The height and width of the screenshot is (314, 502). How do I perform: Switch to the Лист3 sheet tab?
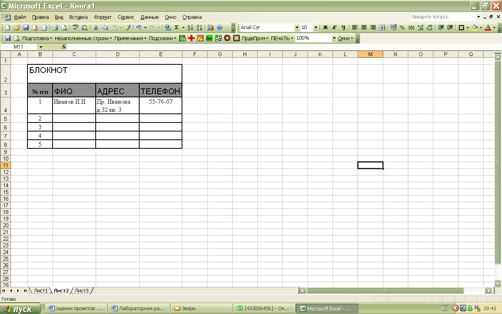pyautogui.click(x=82, y=290)
